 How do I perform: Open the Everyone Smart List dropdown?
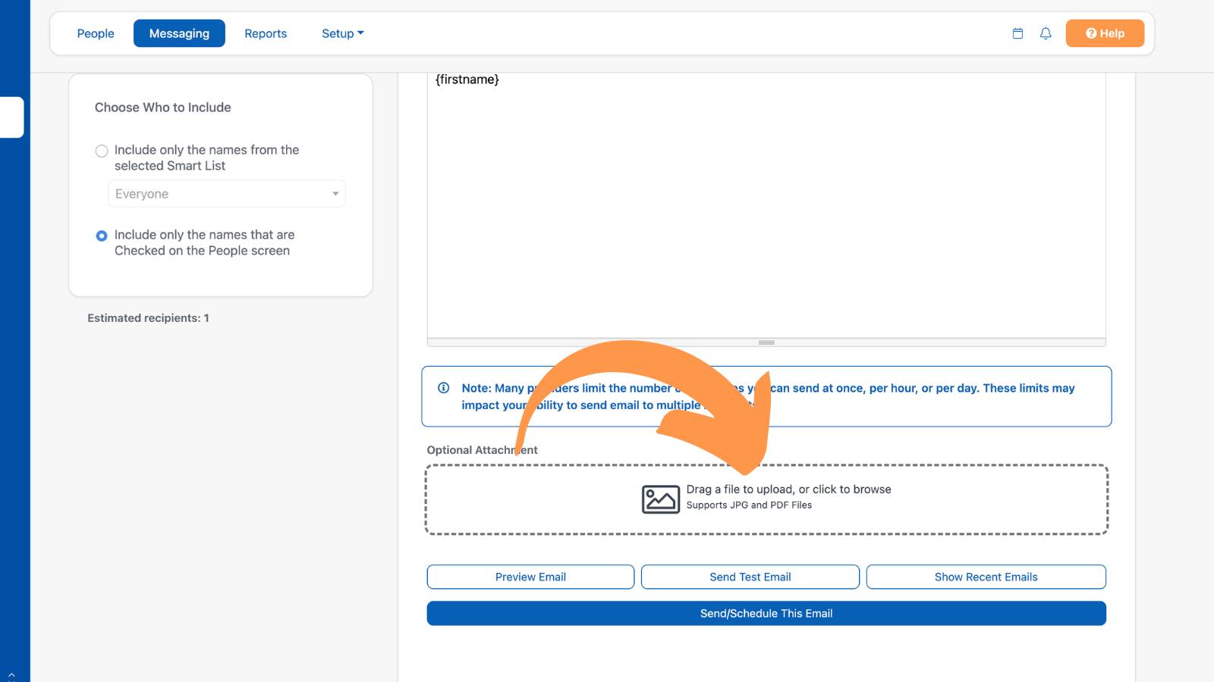click(227, 194)
